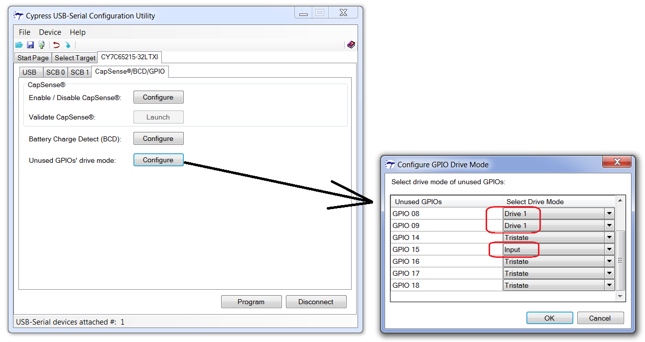Open the Device menu
This screenshot has height=342, width=645.
50,32
